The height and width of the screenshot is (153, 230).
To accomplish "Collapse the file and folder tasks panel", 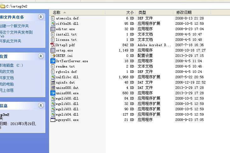I will (41, 17).
